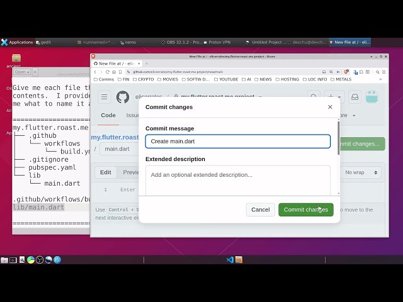Click the browser home icon
The image size is (403, 302).
click(x=114, y=72)
